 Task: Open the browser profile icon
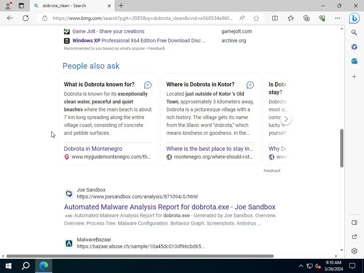[x=8, y=6]
